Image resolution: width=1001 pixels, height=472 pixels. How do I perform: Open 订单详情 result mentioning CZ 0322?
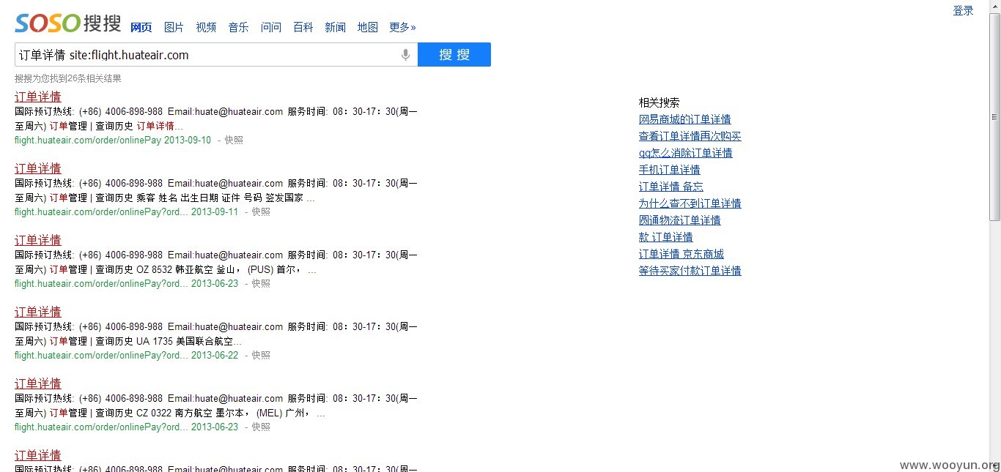tap(38, 383)
